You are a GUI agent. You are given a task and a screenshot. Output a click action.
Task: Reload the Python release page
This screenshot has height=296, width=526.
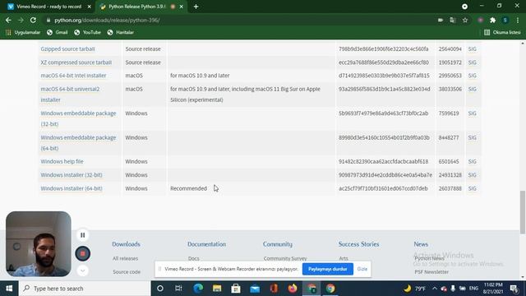coord(33,20)
